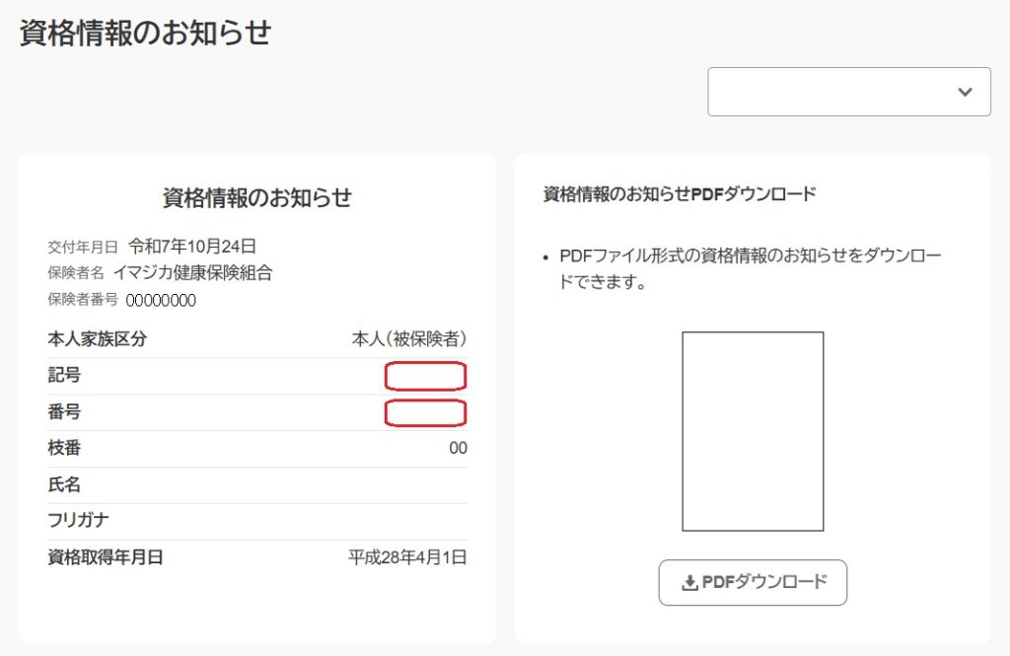Click the 資格情報のお知らせ page heading
1010x656 pixels.
145,33
